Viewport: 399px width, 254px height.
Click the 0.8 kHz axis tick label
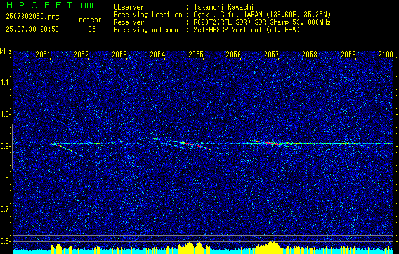coord(4,178)
